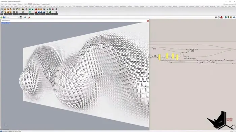Viewport: 236px width, 132px height.
Task: Open the File menu
Action: [2, 4]
